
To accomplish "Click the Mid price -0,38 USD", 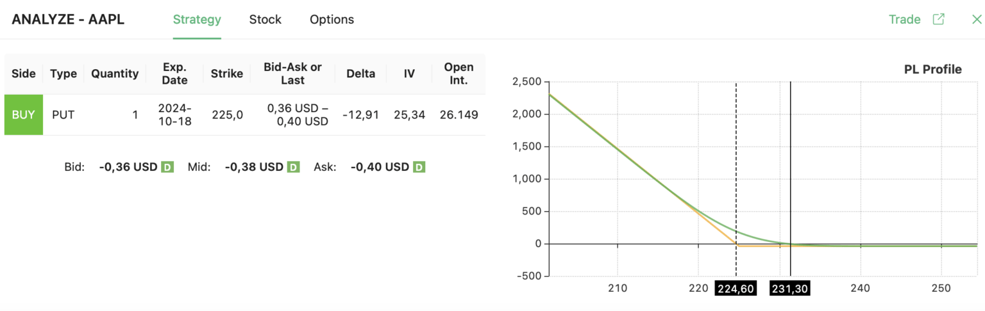I will (x=254, y=167).
